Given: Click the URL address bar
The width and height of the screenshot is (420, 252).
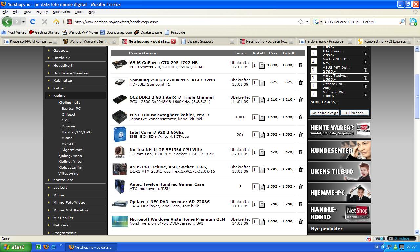Looking at the screenshot, I should 185,22.
